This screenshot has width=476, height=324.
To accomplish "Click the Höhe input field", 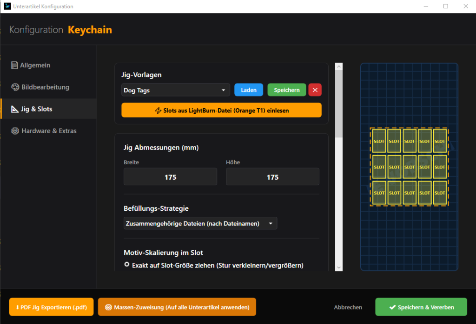I will (272, 177).
